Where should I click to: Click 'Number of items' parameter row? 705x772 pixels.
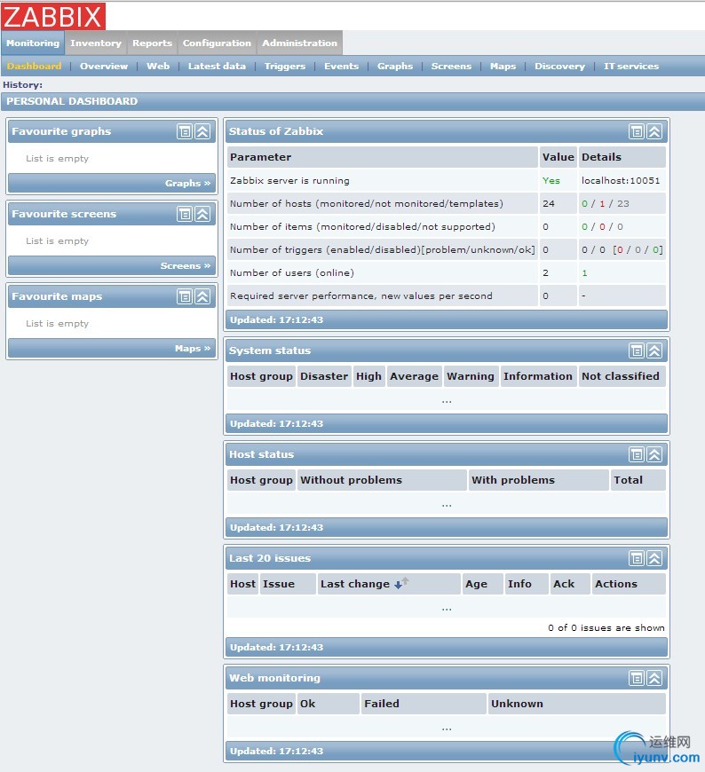446,226
